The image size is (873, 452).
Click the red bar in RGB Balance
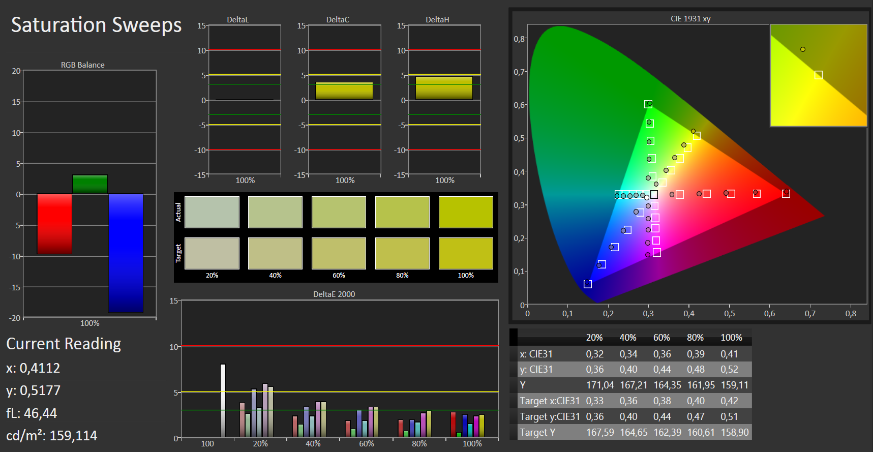point(54,224)
